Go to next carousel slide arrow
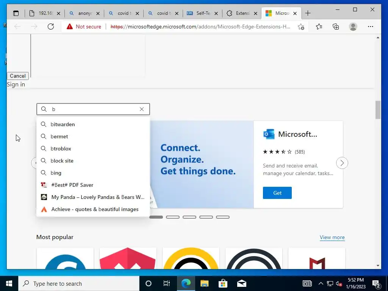This screenshot has width=388, height=291. pyautogui.click(x=342, y=163)
